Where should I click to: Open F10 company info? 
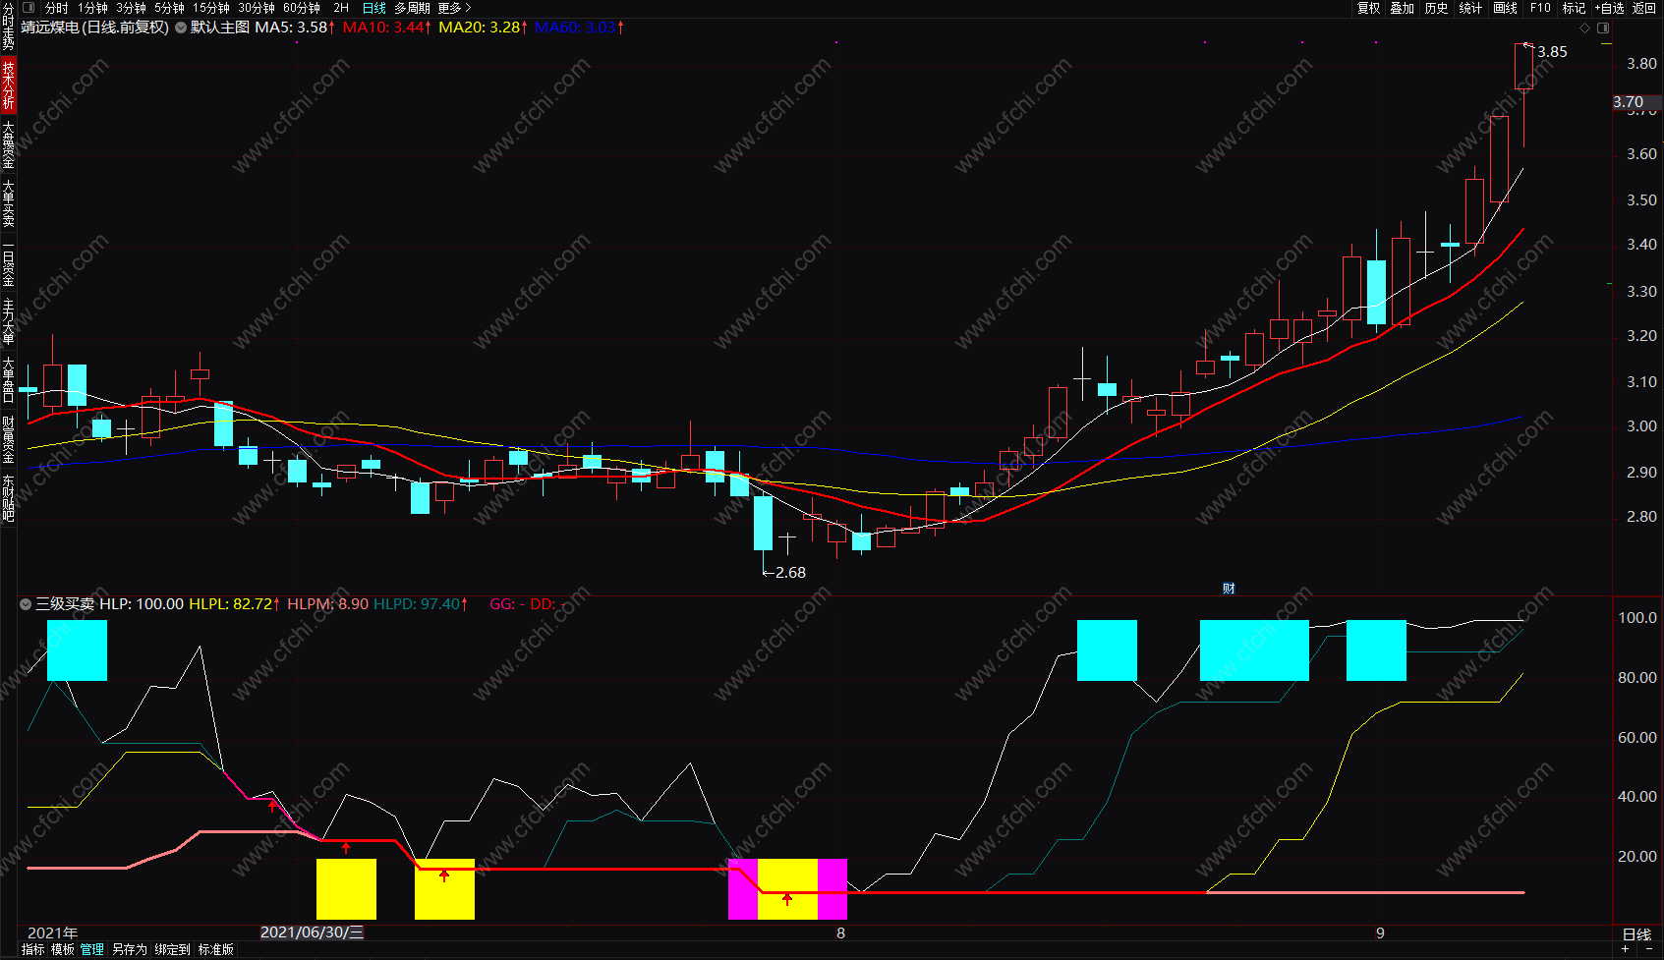pyautogui.click(x=1540, y=8)
